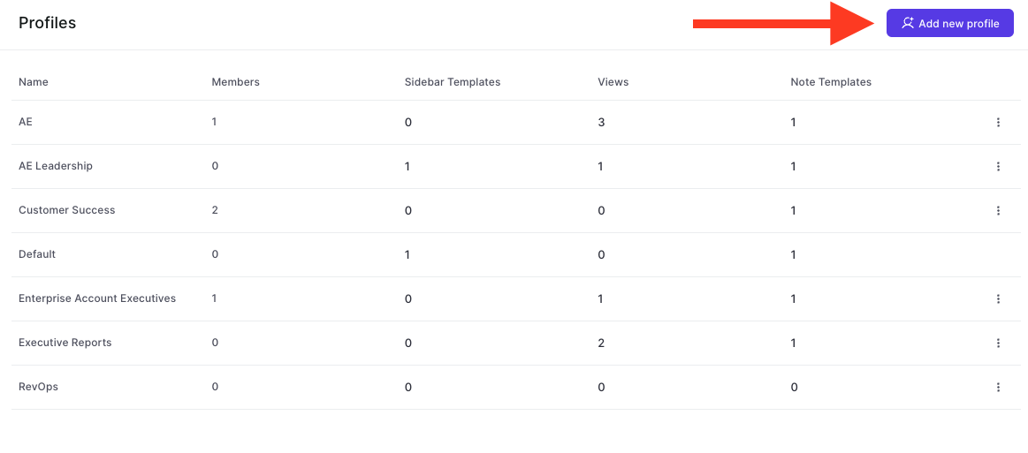Click the Views column header
Image resolution: width=1028 pixels, height=453 pixels.
(613, 82)
